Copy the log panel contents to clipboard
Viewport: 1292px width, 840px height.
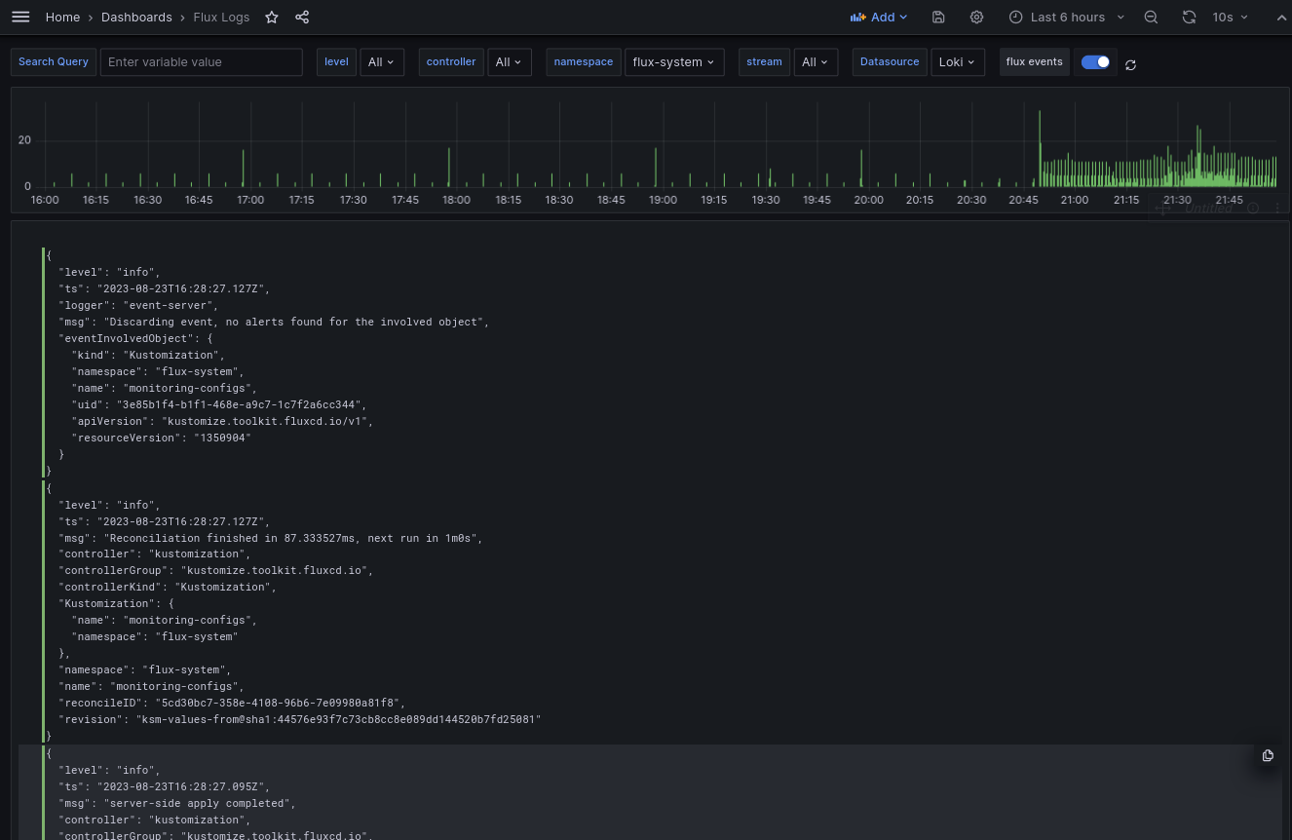[x=1267, y=755]
